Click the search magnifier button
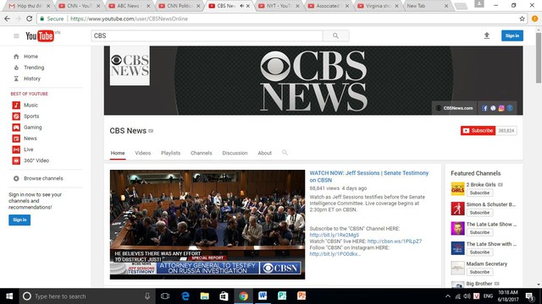542x304 pixels. [335, 35]
